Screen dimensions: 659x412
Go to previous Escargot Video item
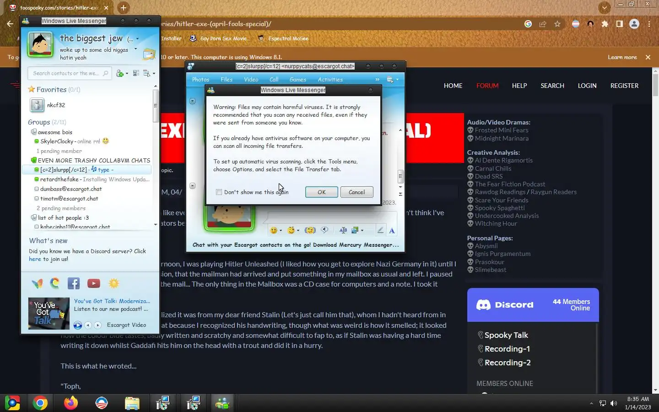point(88,325)
